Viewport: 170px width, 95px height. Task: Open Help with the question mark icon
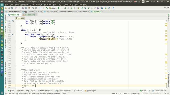point(113,8)
